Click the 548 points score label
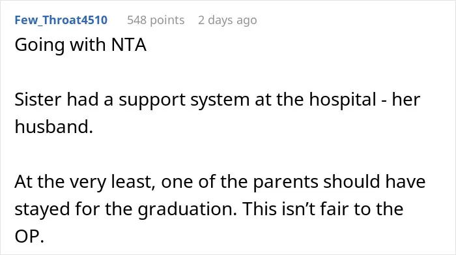The height and width of the screenshot is (255, 456). [156, 20]
